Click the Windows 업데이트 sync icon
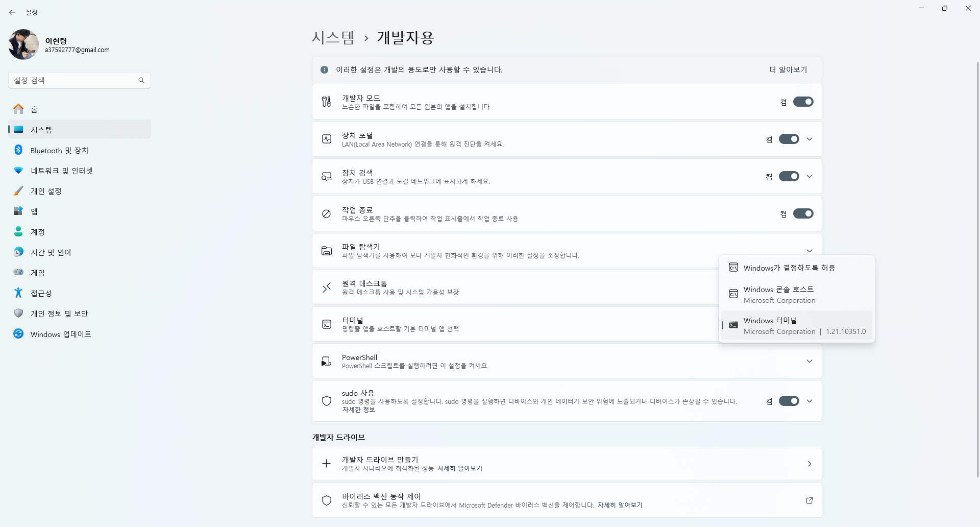 [x=18, y=333]
